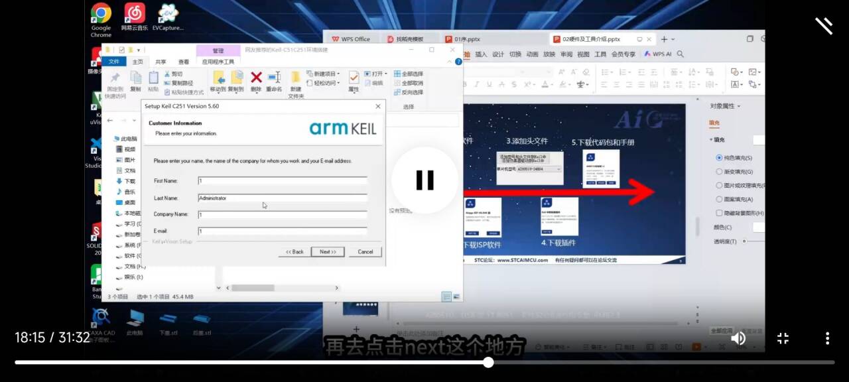Click the New Folder icon in ribbon
849x382 pixels.
(296, 81)
